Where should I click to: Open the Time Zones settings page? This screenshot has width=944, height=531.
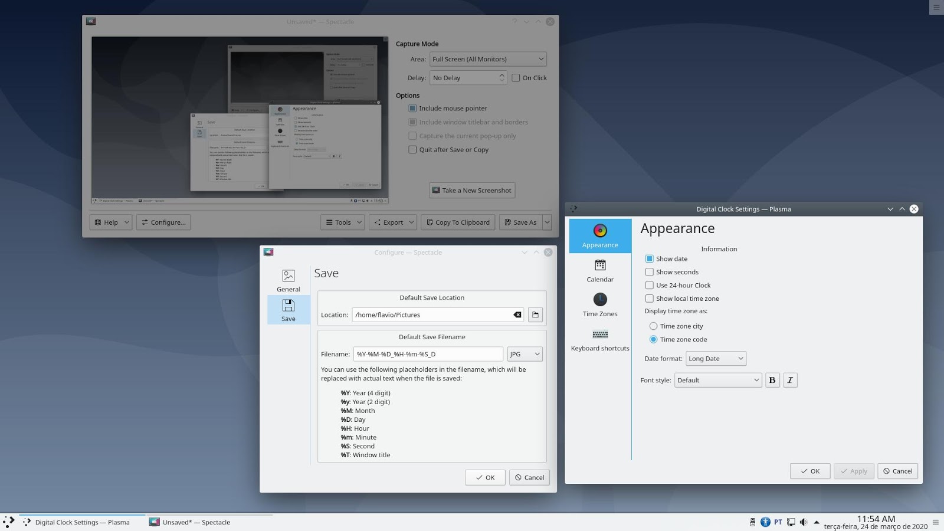click(599, 304)
